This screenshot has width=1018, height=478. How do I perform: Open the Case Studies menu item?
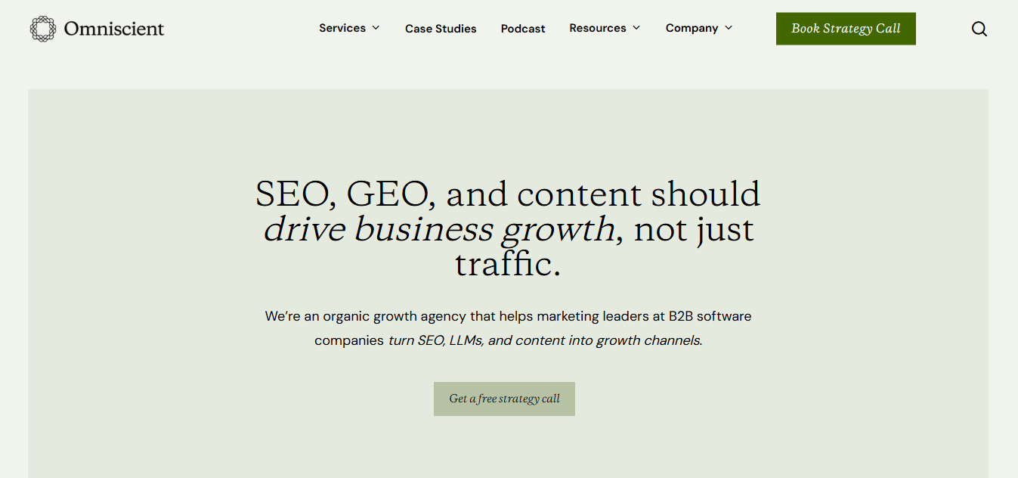tap(441, 28)
